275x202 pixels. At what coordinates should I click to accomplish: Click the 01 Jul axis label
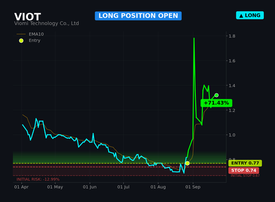123,187
